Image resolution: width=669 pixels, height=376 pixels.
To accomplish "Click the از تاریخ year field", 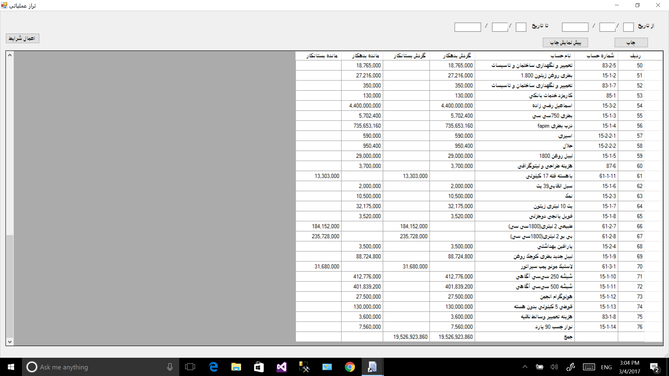I will coord(575,27).
